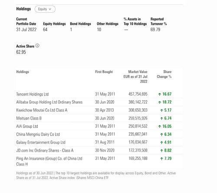This screenshot has height=193, width=217.
Task: Click the JD.com 8.82 up arrow
Action: click(161, 150)
